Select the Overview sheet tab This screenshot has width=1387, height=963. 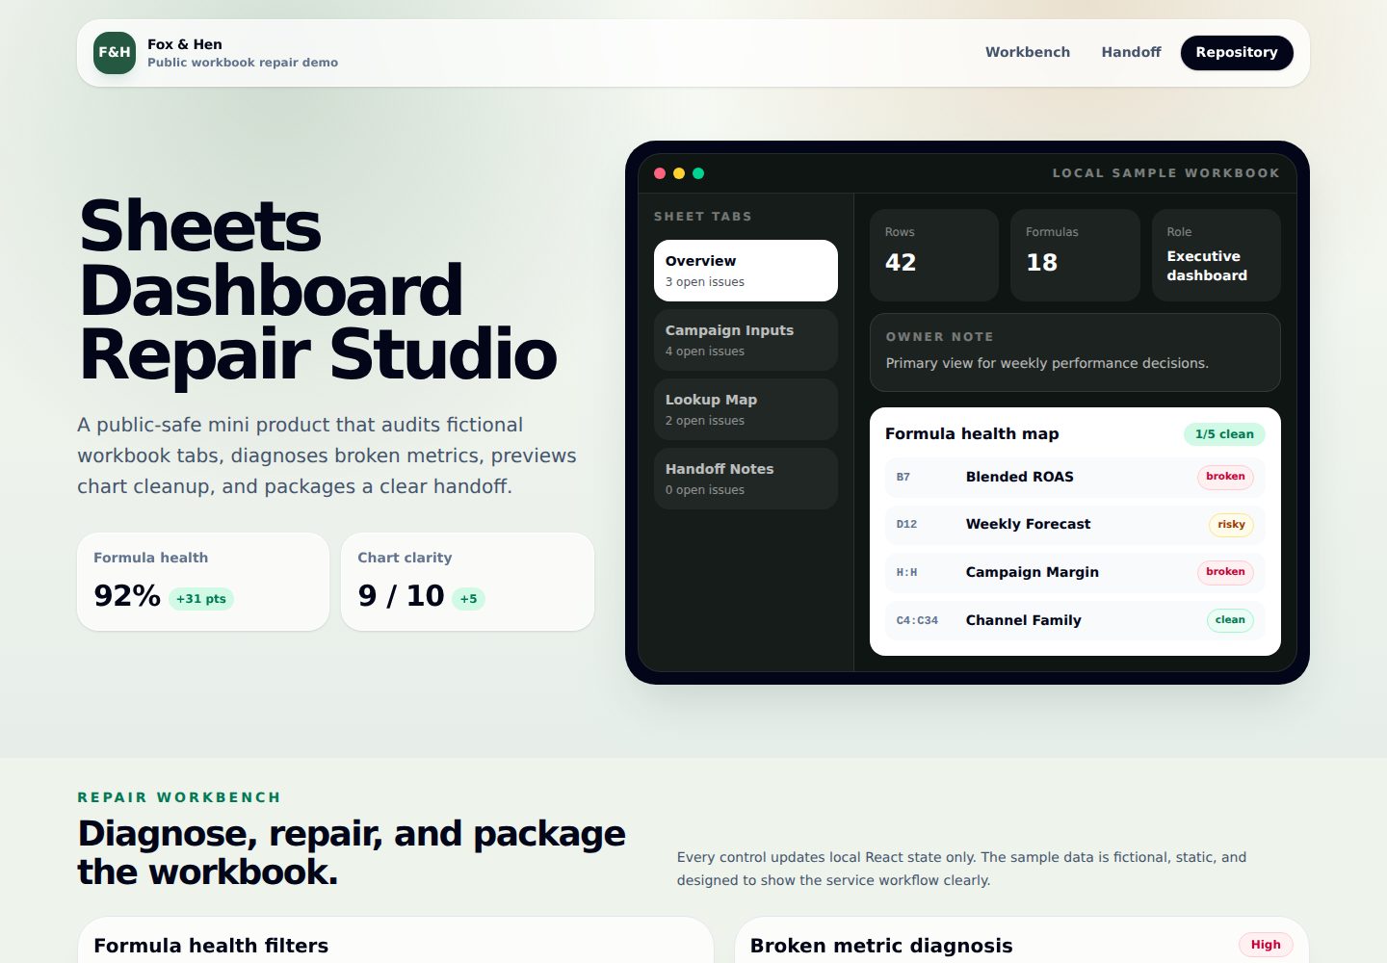coord(746,271)
